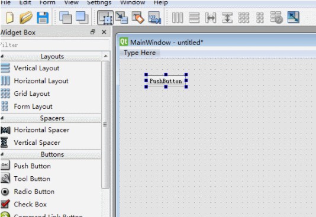Click the Qt logo in form title
This screenshot has width=316, height=217.
pos(124,42)
